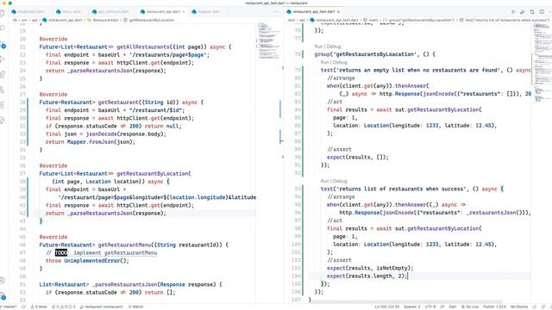This screenshot has height=310, width=552.
Task: Click '_parseRestaurantsJson(Response response)' declaration
Action: coord(130,284)
